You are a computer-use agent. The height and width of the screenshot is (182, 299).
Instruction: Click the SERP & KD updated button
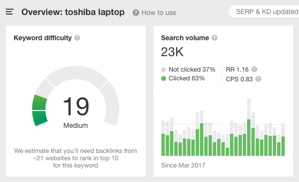pyautogui.click(x=264, y=12)
